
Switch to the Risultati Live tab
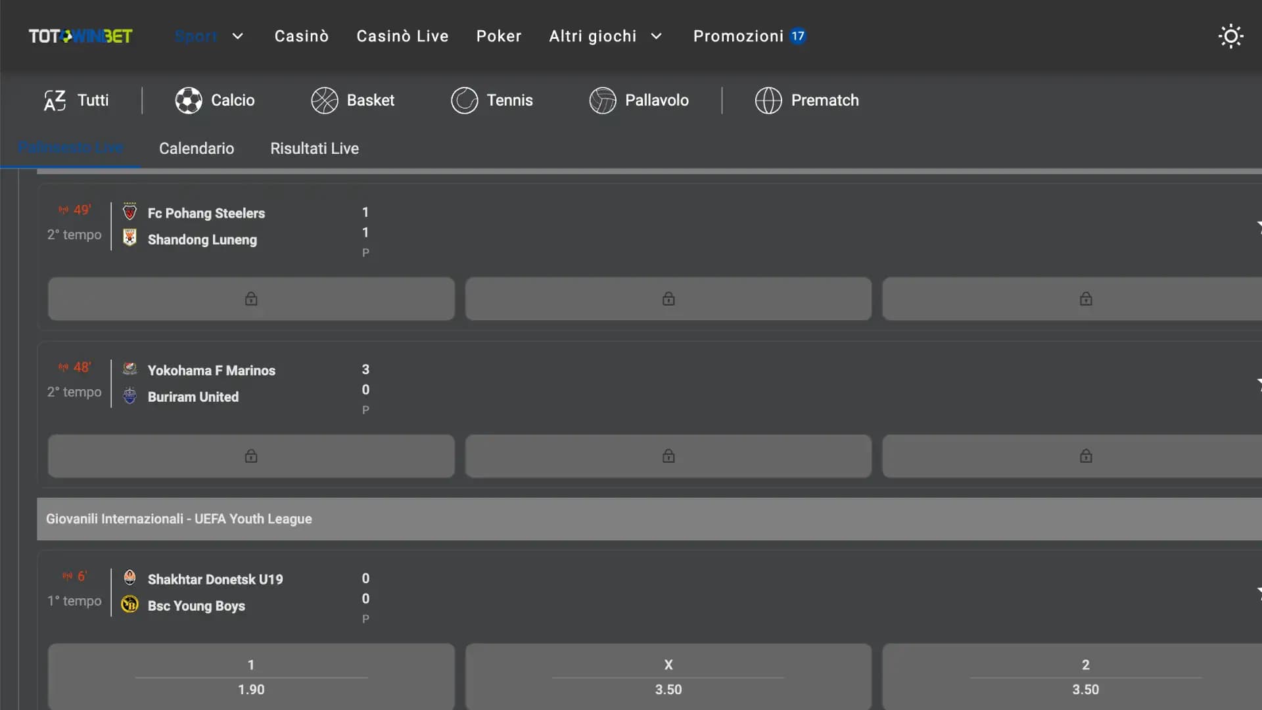point(314,149)
